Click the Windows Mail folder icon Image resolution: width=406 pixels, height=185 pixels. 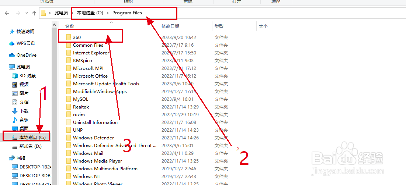click(69, 153)
